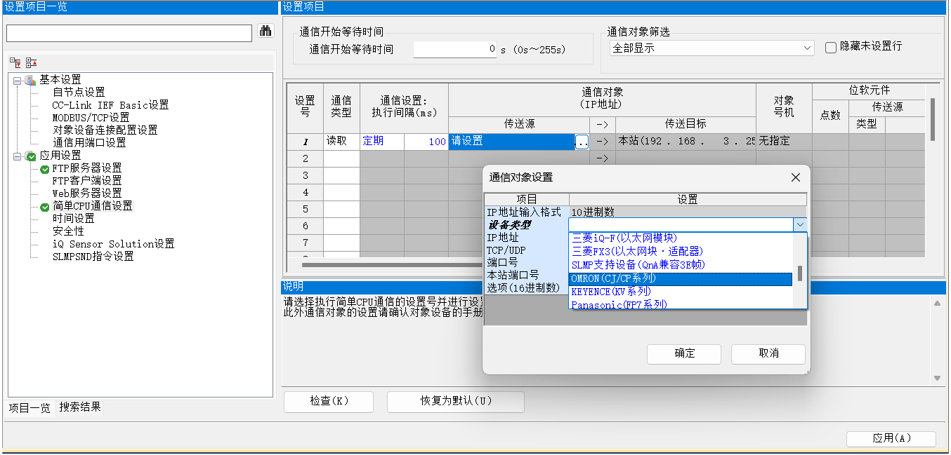Click the device type list scrollbar
951x455 pixels.
point(799,273)
